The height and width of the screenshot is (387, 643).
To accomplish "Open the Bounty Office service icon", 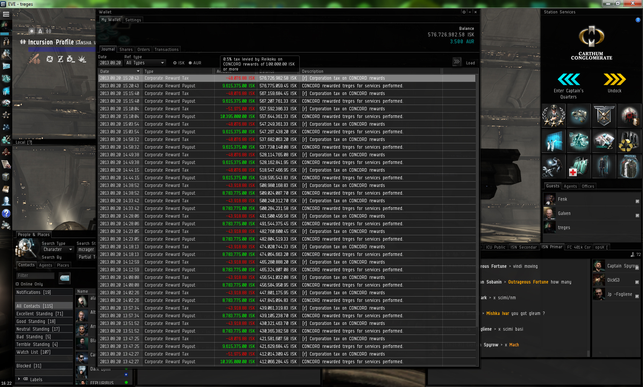I will (x=629, y=115).
